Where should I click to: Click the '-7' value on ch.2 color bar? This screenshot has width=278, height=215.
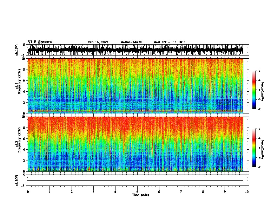[x=259, y=167]
